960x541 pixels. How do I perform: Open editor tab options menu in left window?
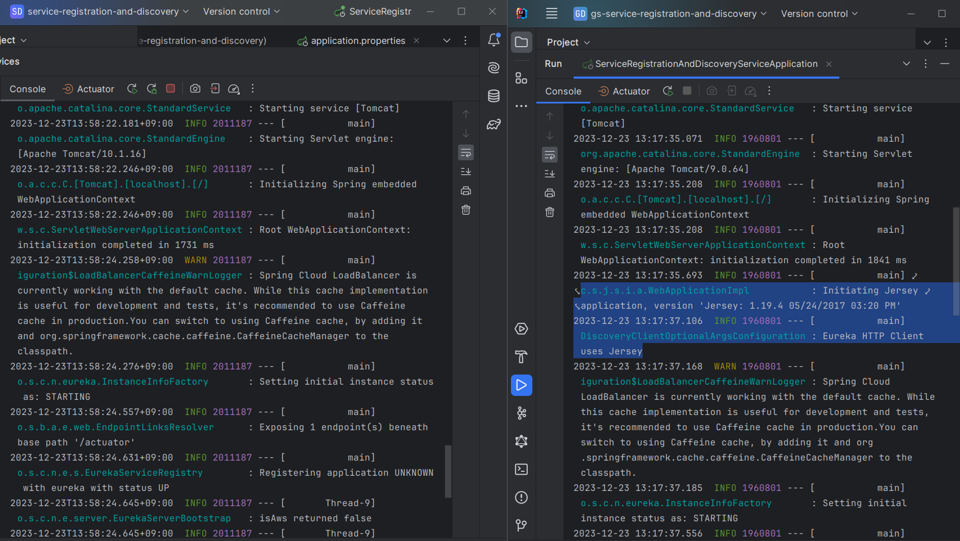(x=465, y=40)
